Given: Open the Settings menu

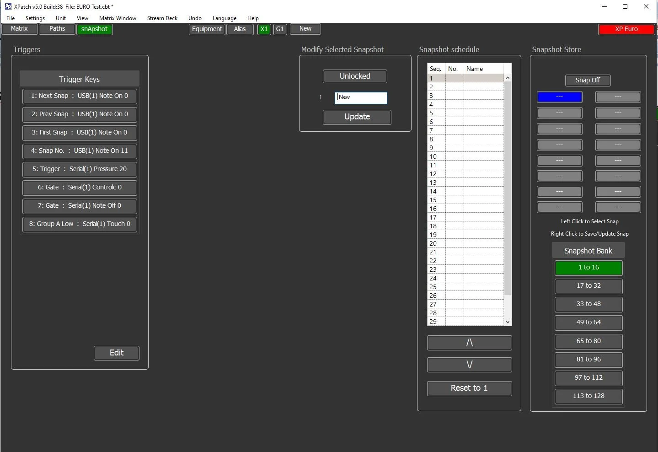Looking at the screenshot, I should click(35, 18).
